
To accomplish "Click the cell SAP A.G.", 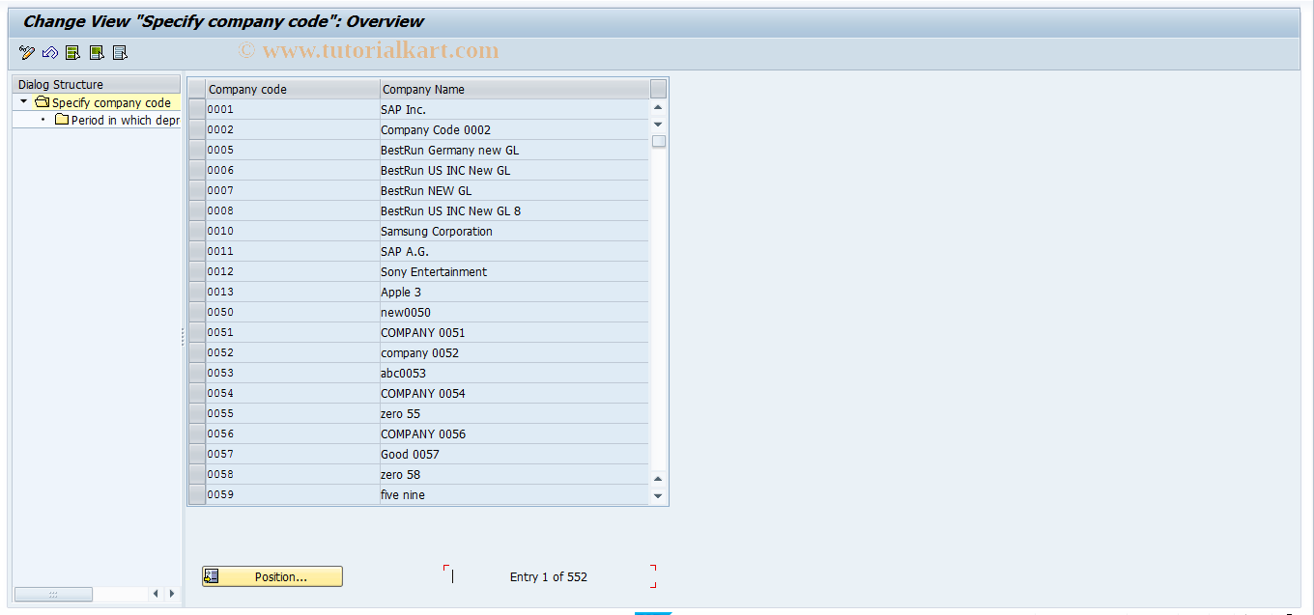I will click(514, 251).
